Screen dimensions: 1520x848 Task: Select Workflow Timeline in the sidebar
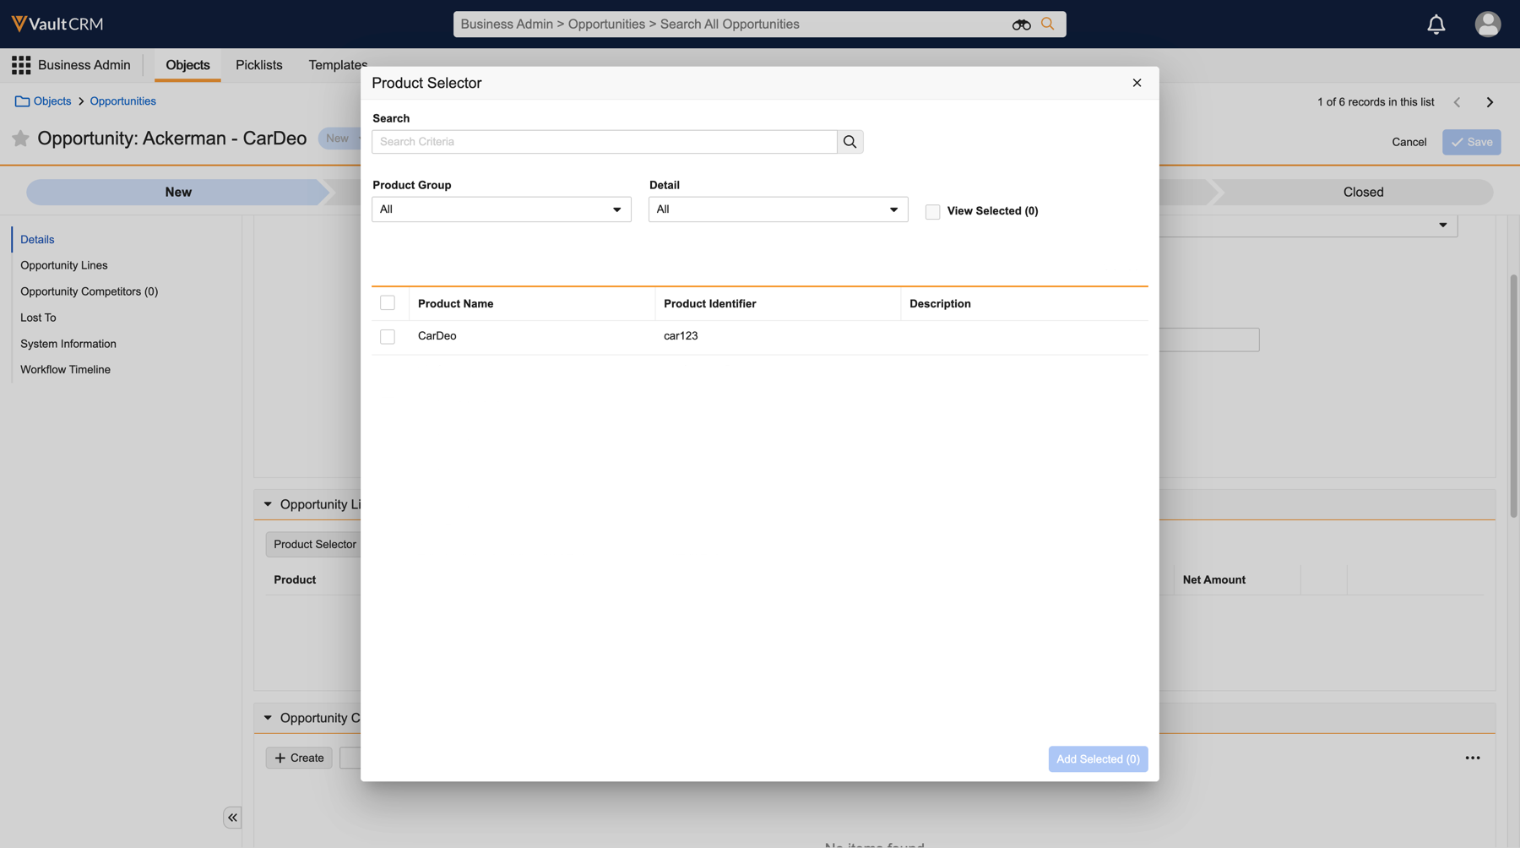pyautogui.click(x=65, y=370)
